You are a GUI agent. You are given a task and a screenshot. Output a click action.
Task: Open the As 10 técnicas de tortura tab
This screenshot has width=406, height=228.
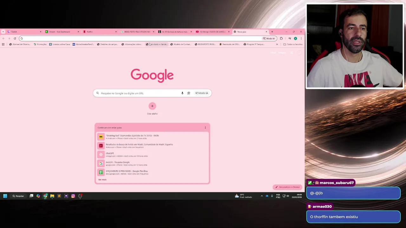175,32
